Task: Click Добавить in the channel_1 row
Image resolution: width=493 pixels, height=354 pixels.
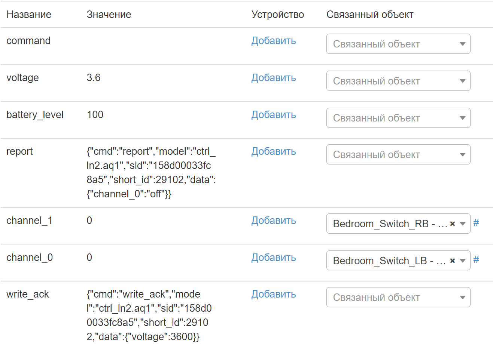Action: point(273,221)
